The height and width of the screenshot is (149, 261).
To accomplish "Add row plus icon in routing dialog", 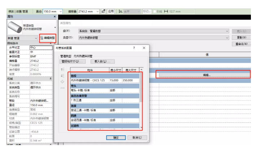I will tap(62, 82).
